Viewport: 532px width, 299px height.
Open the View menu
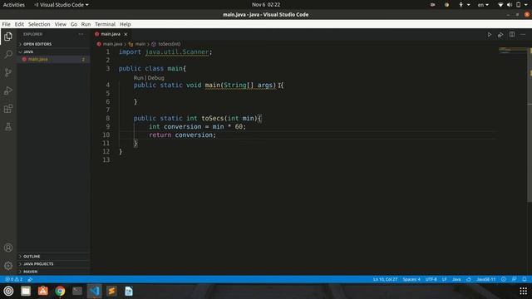point(61,24)
